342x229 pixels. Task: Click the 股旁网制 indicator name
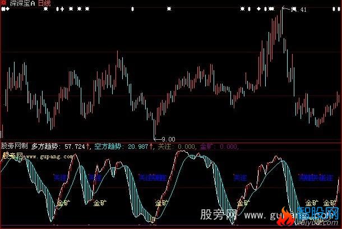click(15, 146)
